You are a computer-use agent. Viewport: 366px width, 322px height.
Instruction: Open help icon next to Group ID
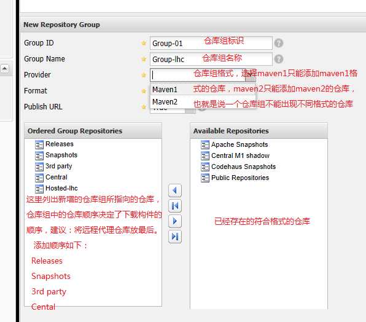pyautogui.click(x=279, y=43)
